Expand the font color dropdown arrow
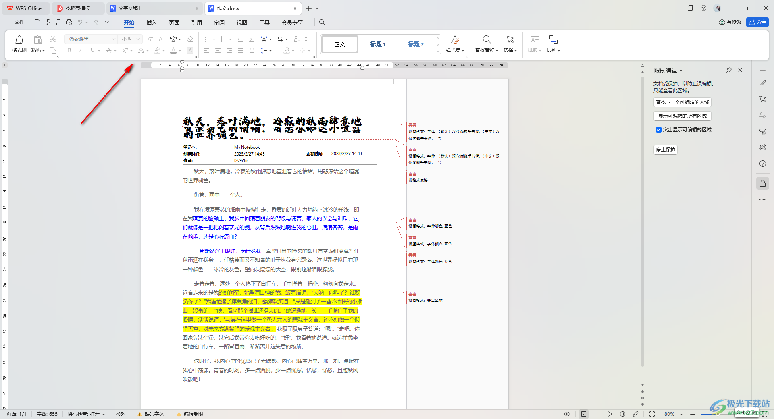This screenshot has width=774, height=419. (179, 50)
